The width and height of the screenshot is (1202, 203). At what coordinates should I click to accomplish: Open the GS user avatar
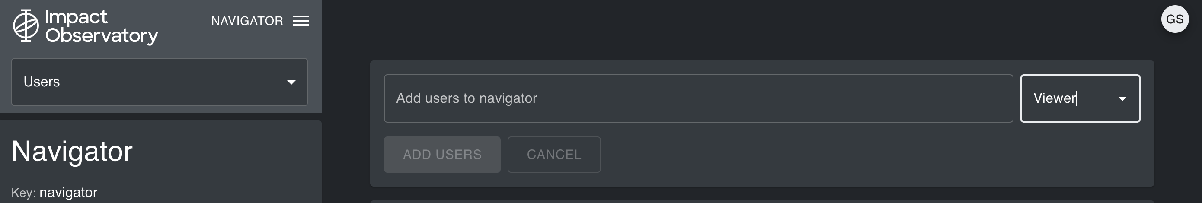click(1174, 19)
